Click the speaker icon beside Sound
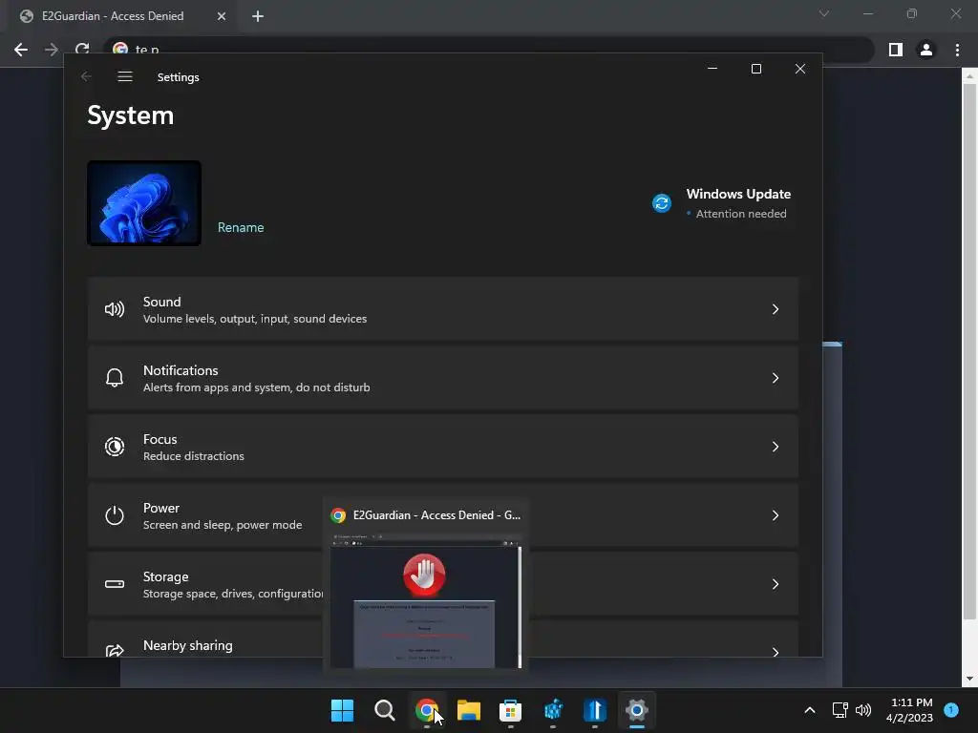 [x=115, y=309]
